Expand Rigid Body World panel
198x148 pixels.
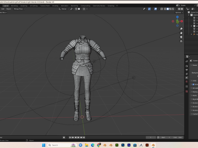(x=194, y=99)
